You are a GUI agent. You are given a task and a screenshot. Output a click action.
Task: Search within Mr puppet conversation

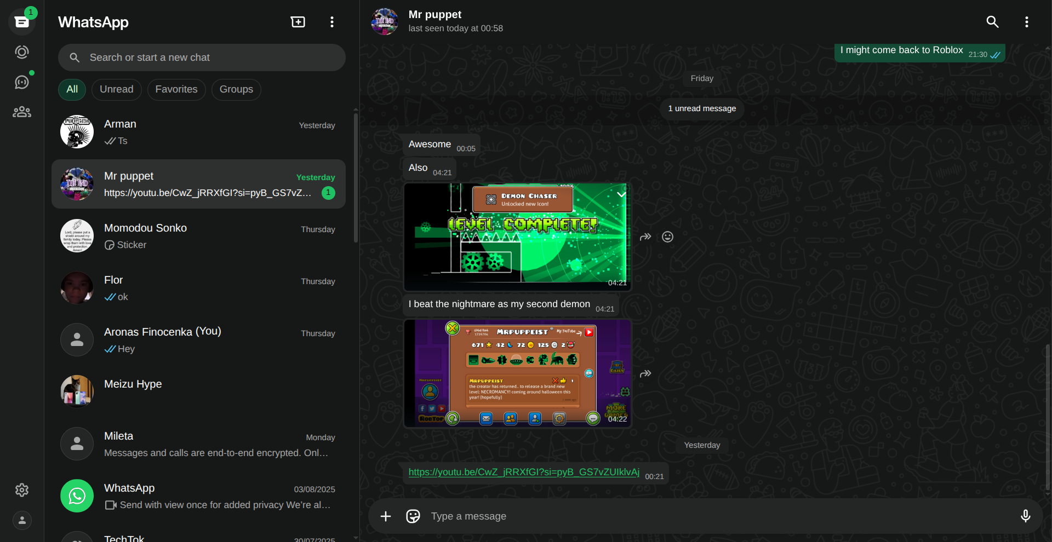(992, 22)
